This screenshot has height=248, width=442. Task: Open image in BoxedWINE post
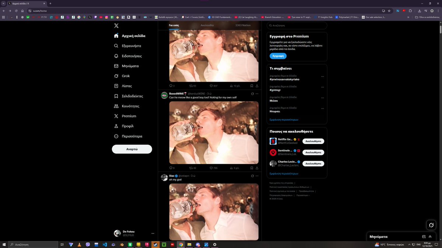point(214,133)
